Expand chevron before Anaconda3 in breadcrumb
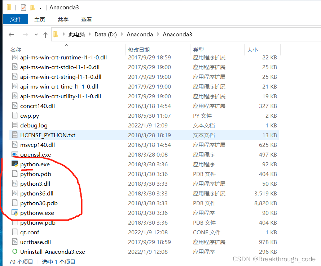The width and height of the screenshot is (321, 266). pos(158,34)
